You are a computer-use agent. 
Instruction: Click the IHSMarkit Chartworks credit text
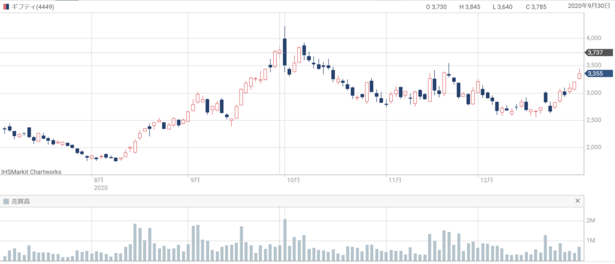tap(31, 171)
